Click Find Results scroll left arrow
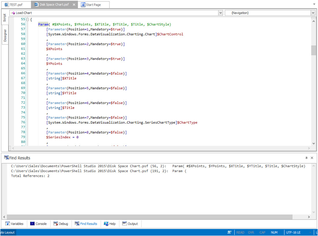This screenshot has width=318, height=236. pyautogui.click(x=4, y=217)
